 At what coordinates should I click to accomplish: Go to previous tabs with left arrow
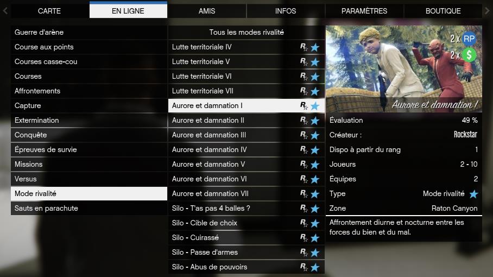point(5,11)
